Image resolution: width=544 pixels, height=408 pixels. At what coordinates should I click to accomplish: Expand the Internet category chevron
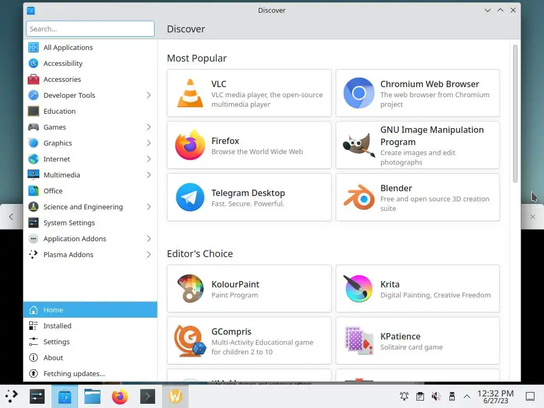(149, 159)
